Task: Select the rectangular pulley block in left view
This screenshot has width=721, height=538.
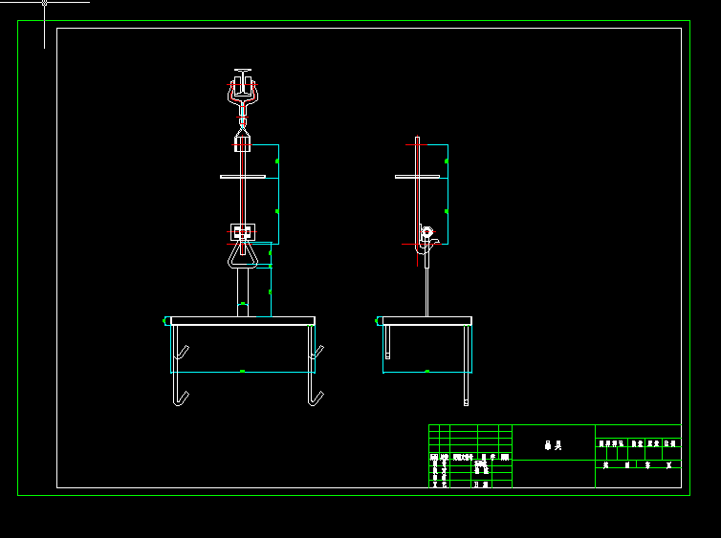Action: pos(243,232)
